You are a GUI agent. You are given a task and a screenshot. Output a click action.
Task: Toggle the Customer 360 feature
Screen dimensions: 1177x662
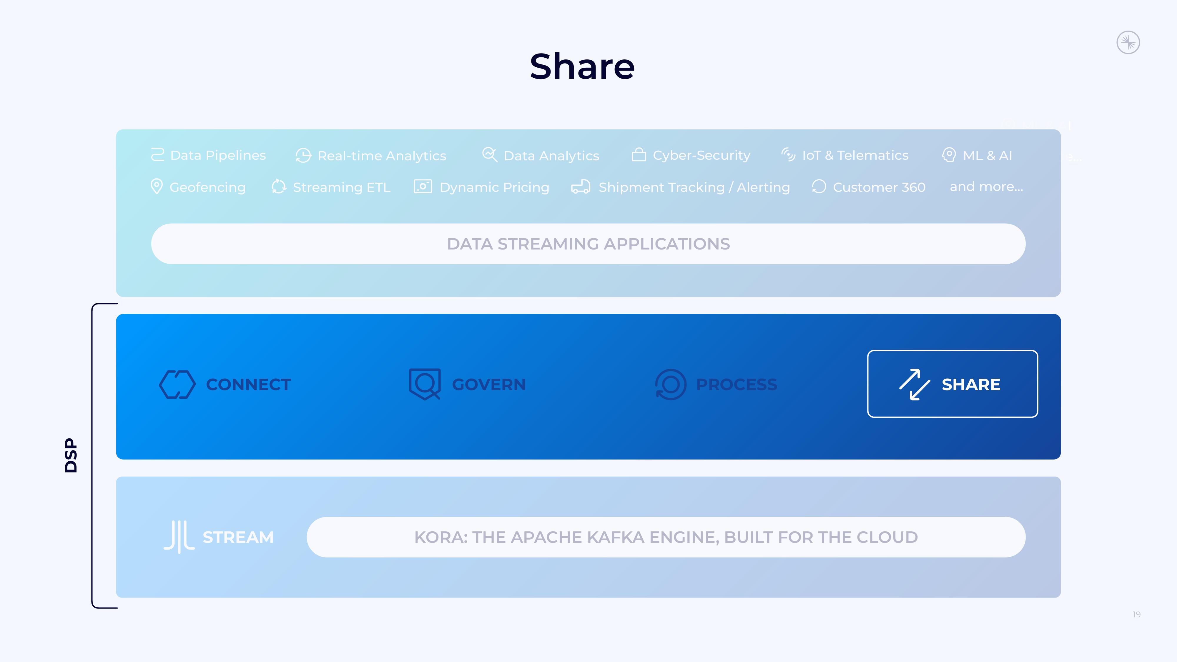point(869,187)
